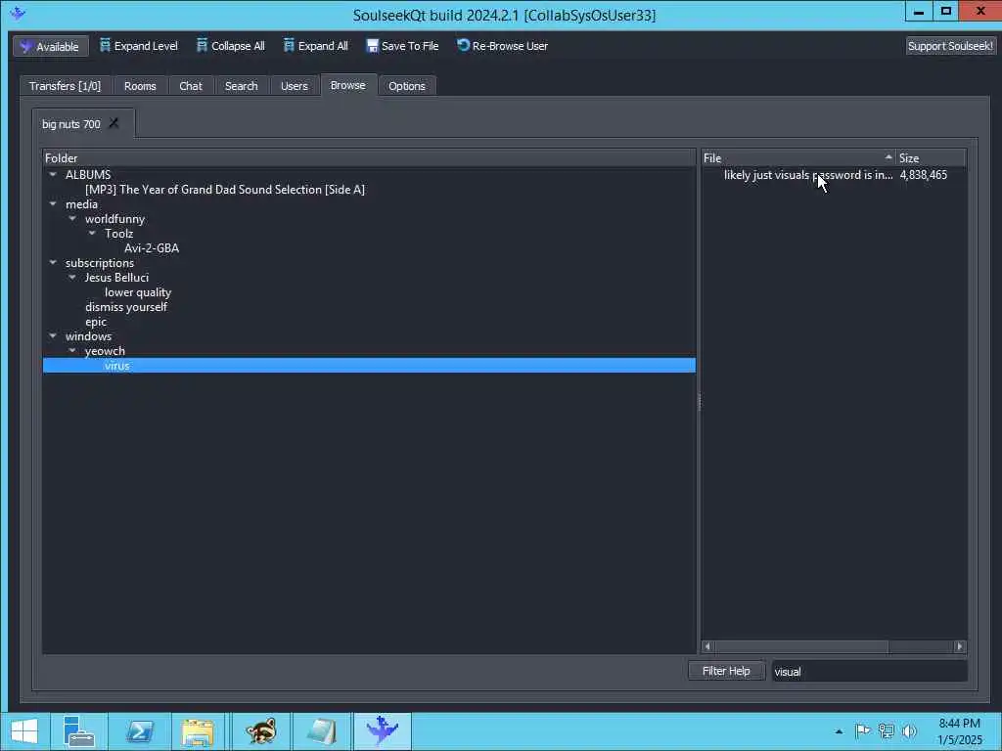Click the network tray icon
This screenshot has width=1002, height=751.
pyautogui.click(x=887, y=730)
